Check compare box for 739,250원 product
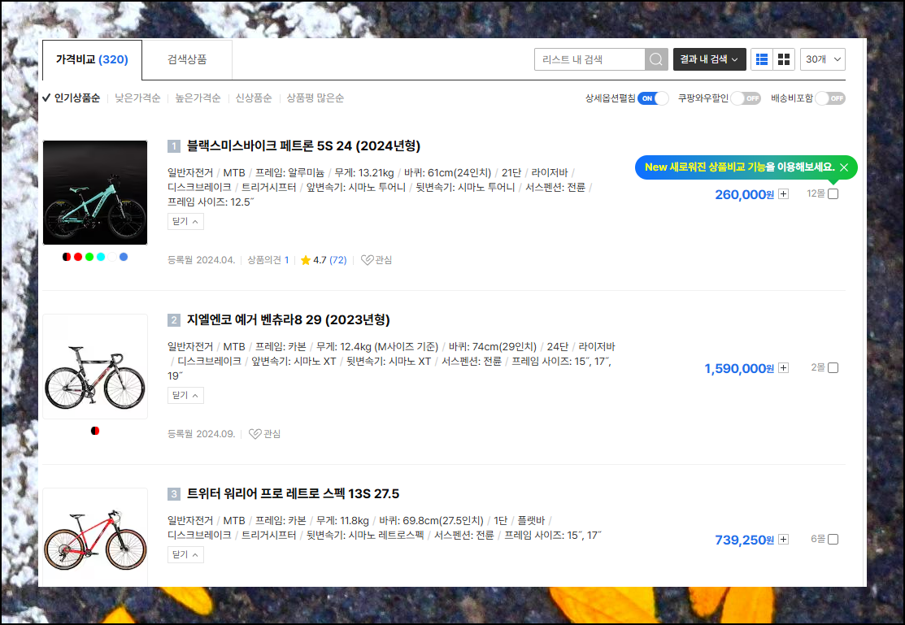905x625 pixels. pos(833,539)
